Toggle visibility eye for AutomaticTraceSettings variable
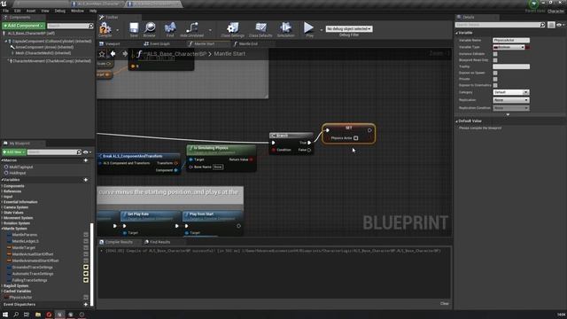The width and height of the screenshot is (567, 319). coord(86,274)
